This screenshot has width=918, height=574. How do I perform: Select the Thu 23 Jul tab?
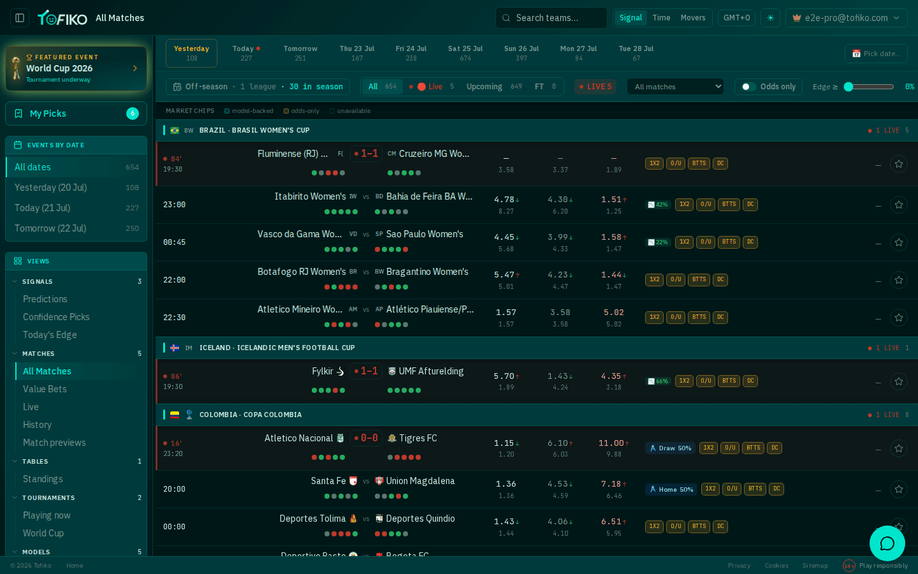click(357, 53)
